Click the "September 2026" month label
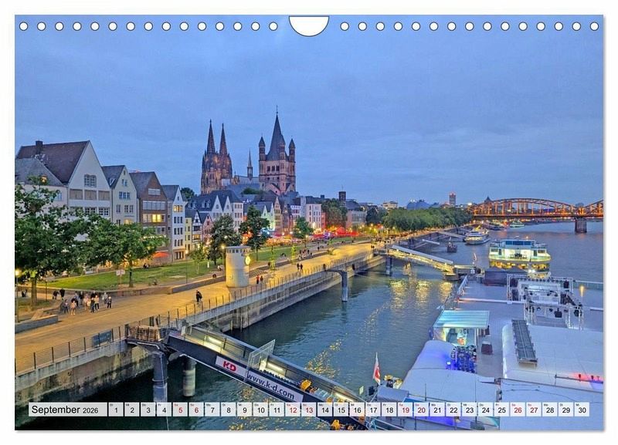Screen dimensions: 618x445 point(68,410)
